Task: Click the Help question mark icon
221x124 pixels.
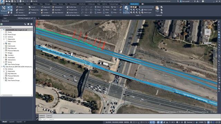Action: coord(203,1)
